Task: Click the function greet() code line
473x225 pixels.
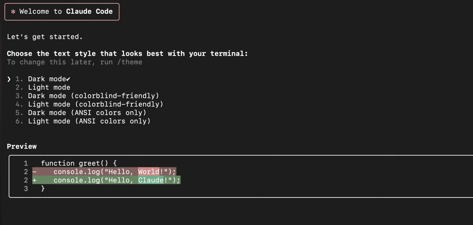Action: (79, 163)
